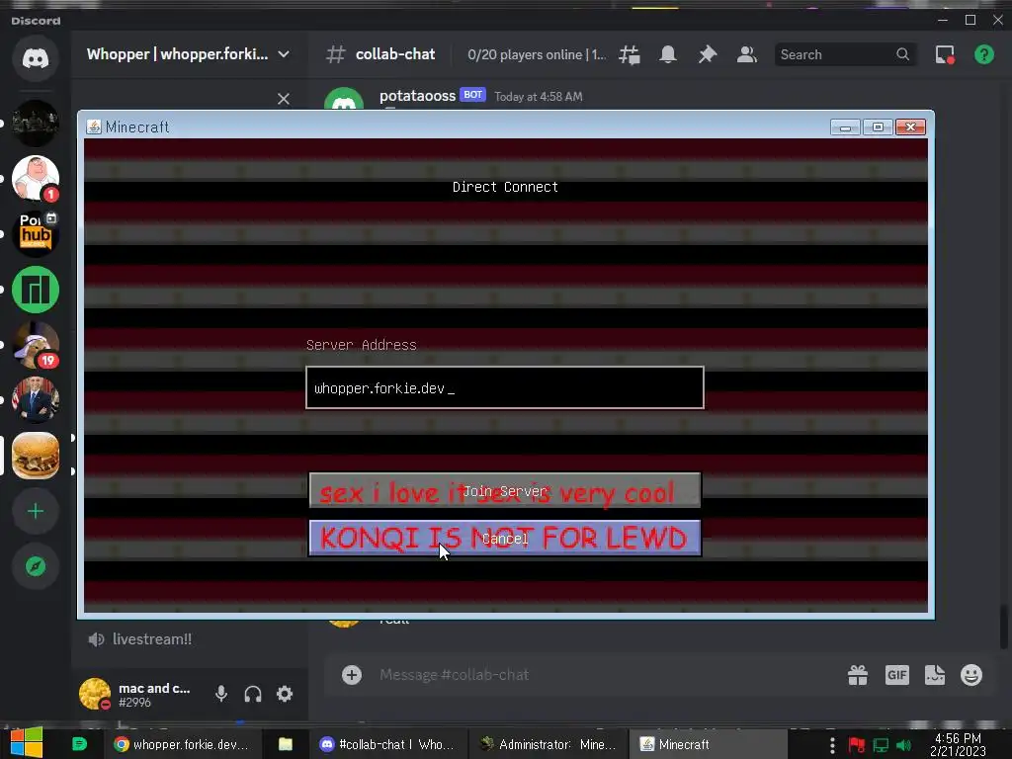The width and height of the screenshot is (1012, 759).
Task: Open Discord home direct messages icon
Action: 36,58
